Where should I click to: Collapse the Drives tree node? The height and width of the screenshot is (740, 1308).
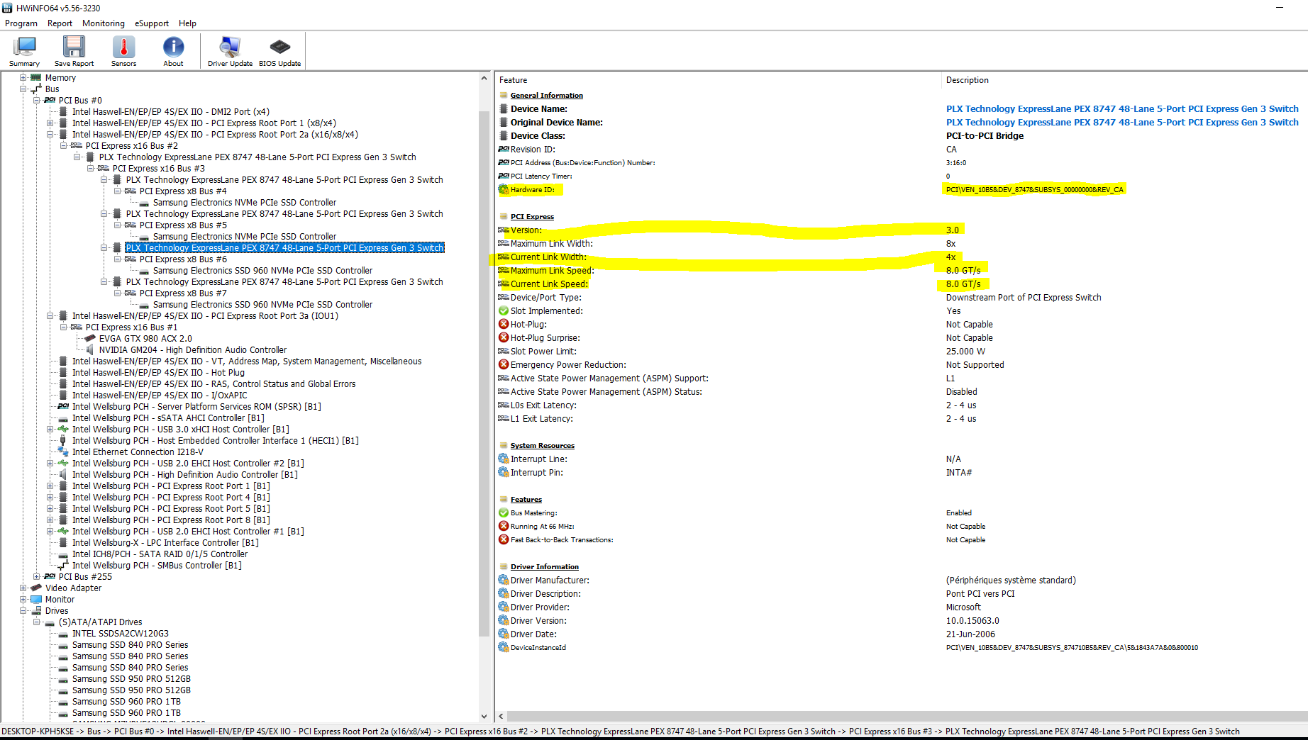click(23, 611)
